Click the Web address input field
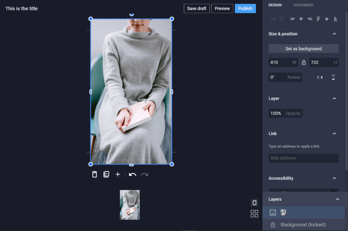 click(x=303, y=158)
